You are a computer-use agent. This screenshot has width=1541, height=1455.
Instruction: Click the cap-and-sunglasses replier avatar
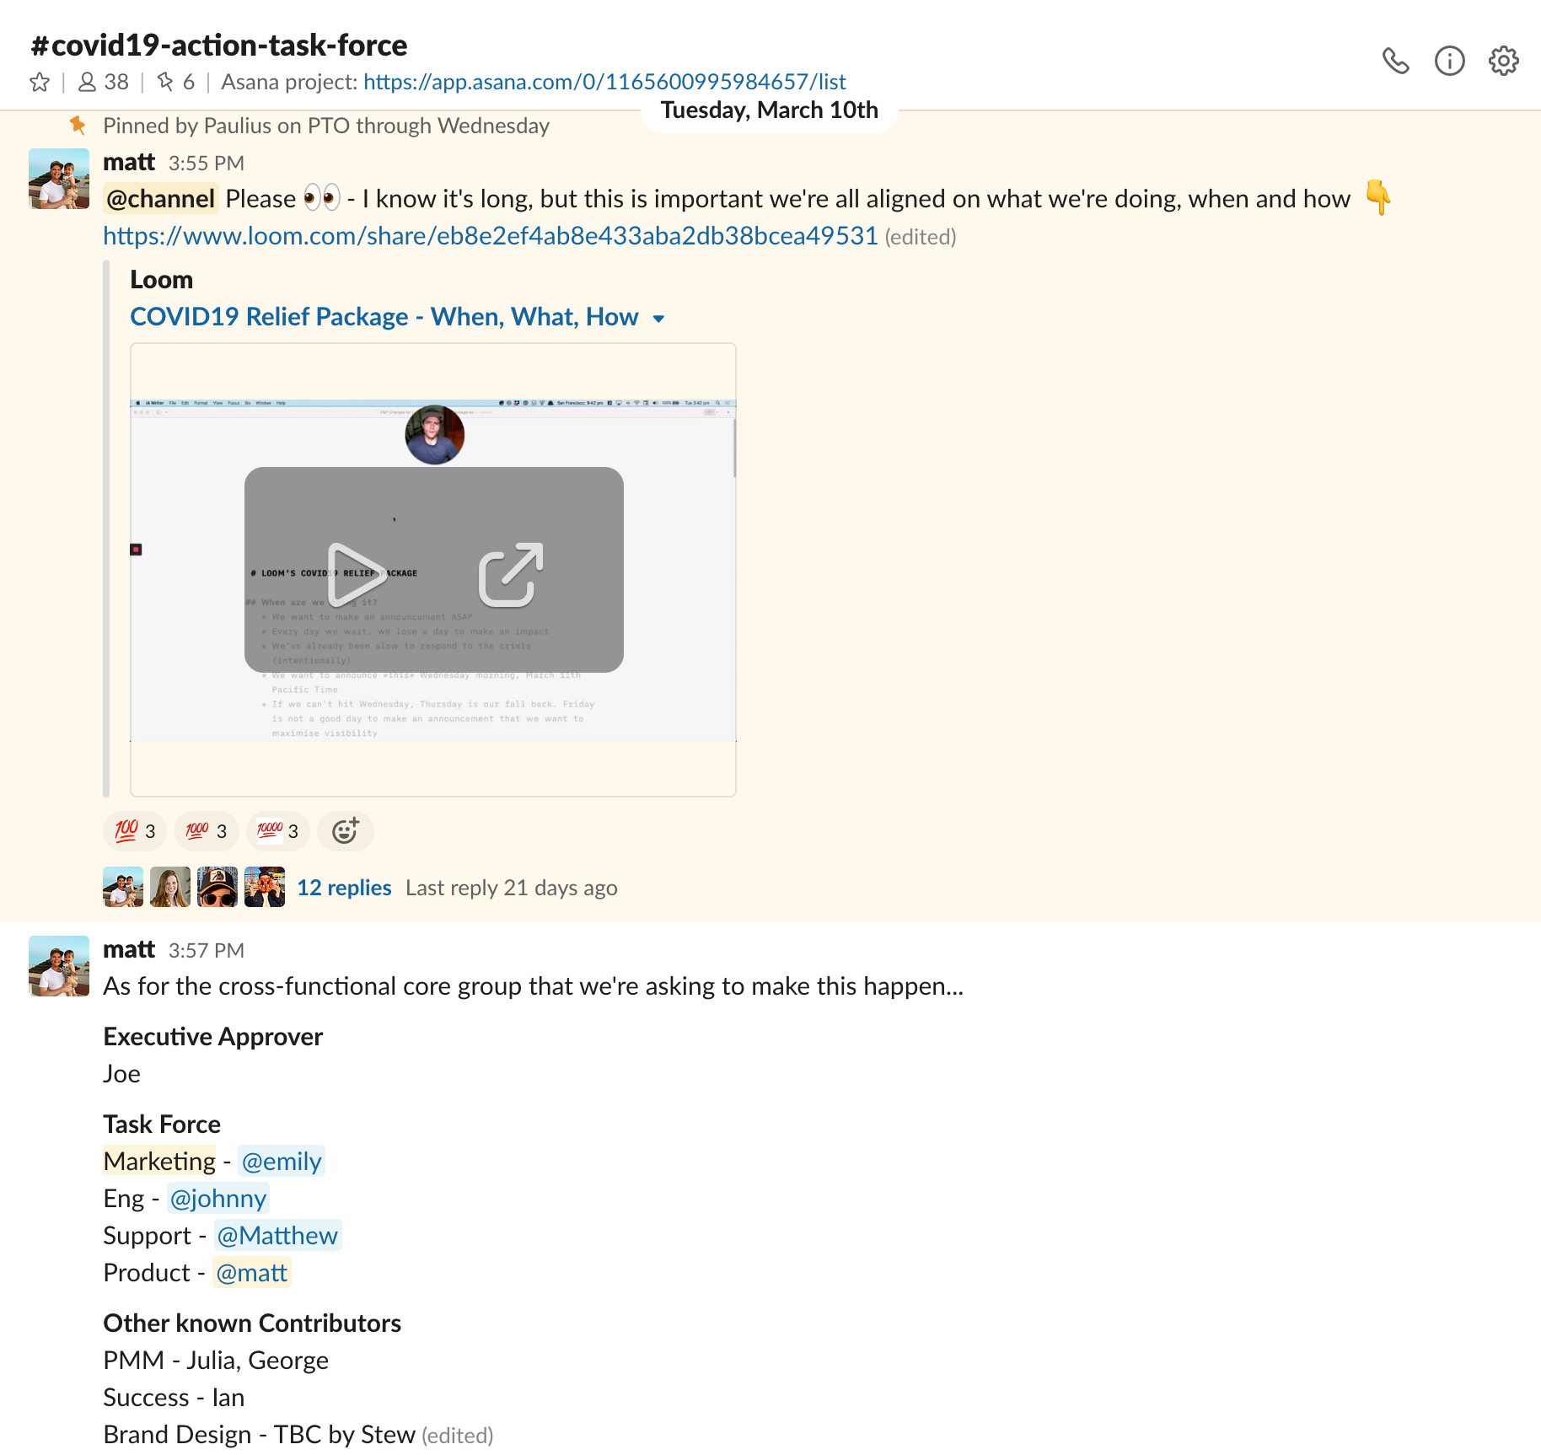pos(217,887)
